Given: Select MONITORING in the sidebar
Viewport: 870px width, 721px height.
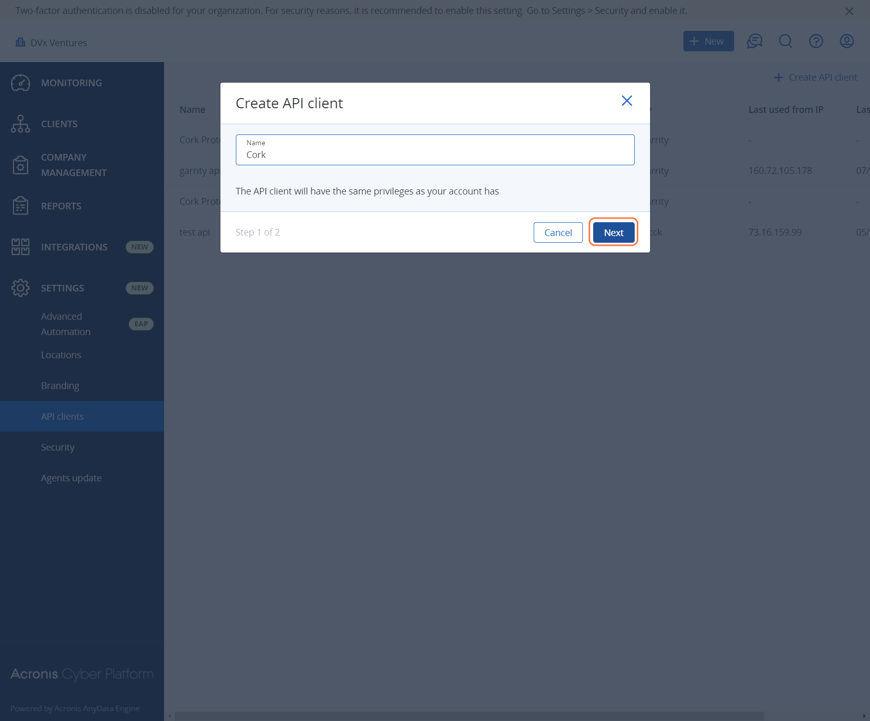Looking at the screenshot, I should tap(71, 83).
